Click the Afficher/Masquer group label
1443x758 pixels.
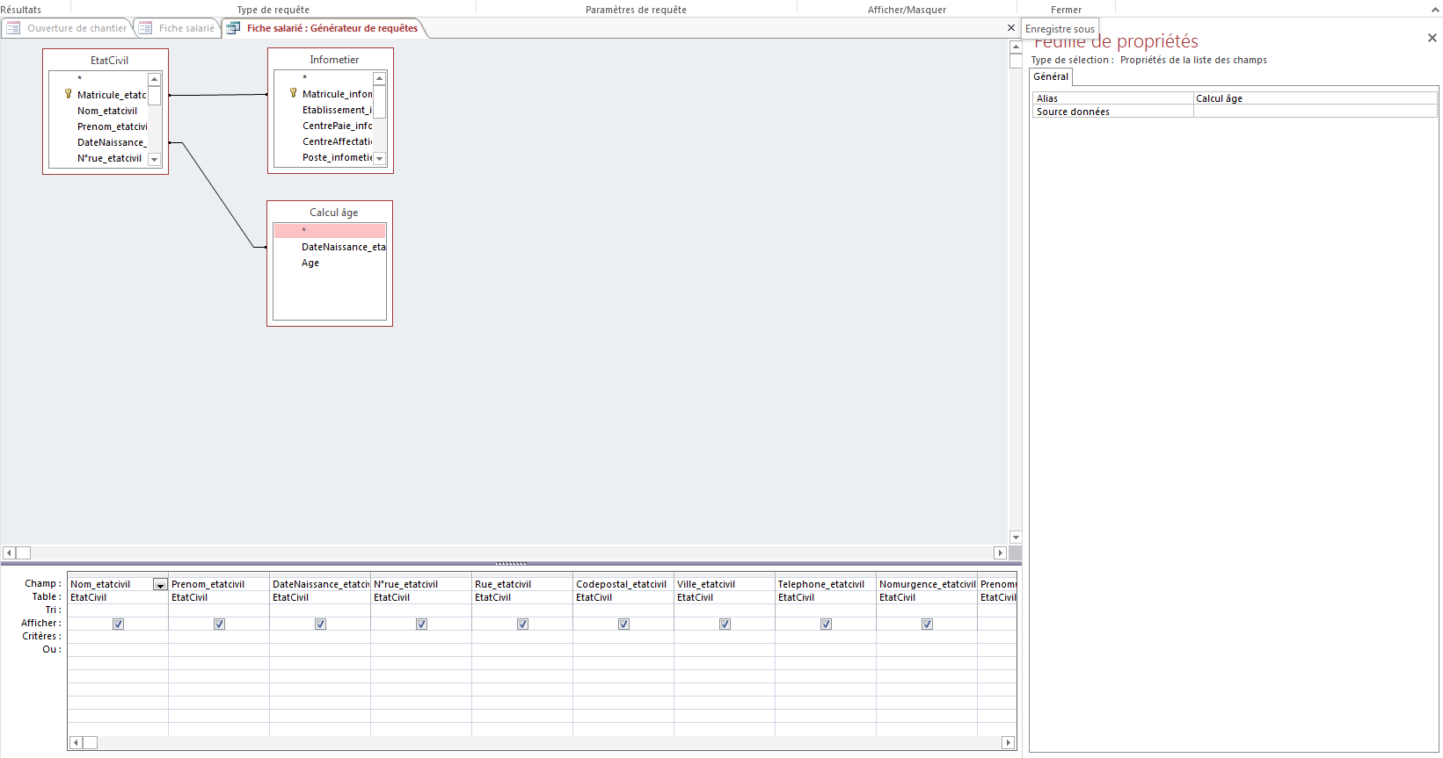point(907,10)
